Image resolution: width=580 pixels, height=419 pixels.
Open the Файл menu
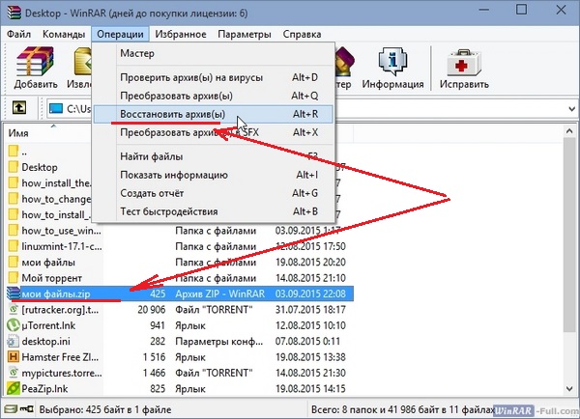pyautogui.click(x=19, y=34)
